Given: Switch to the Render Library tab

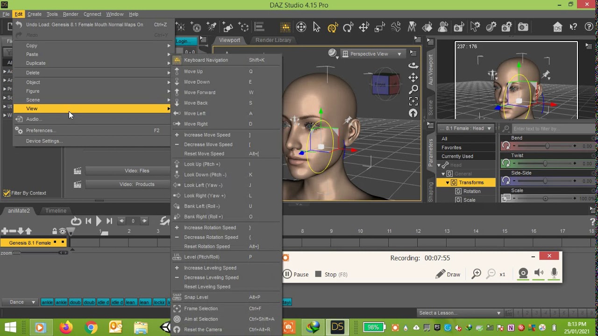Looking at the screenshot, I should [273, 40].
